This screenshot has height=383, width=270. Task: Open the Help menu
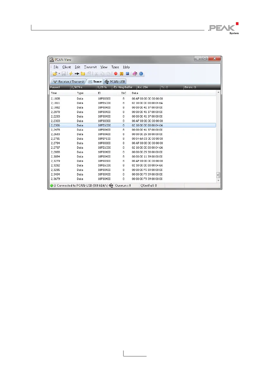click(126, 67)
